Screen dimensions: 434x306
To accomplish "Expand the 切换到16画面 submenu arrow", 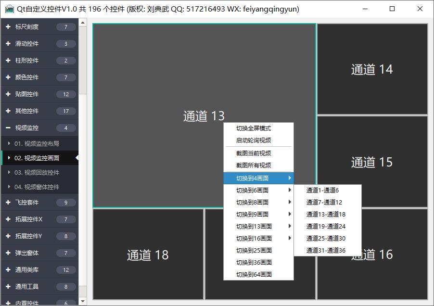I will (x=290, y=238).
